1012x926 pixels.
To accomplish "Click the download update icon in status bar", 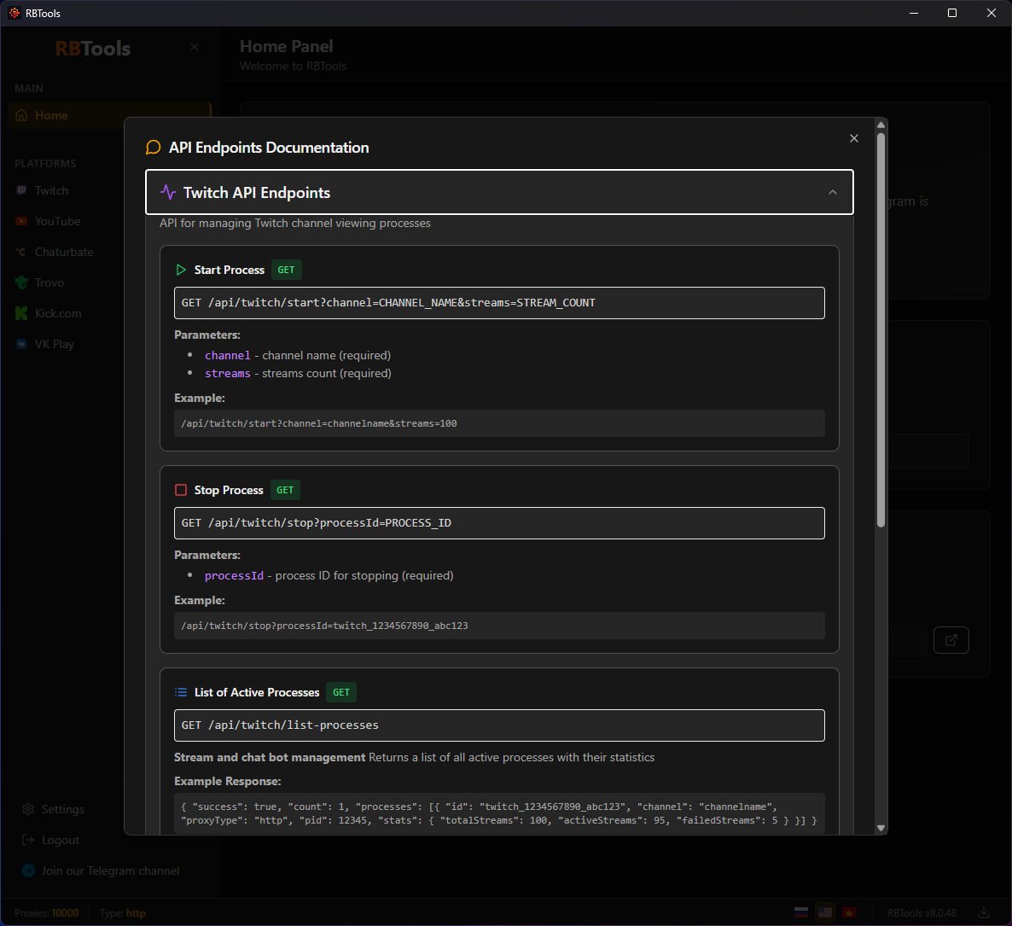I will click(984, 912).
